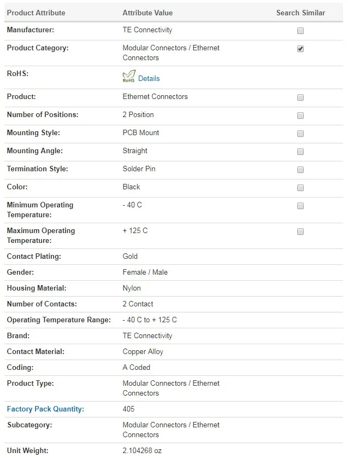Check the Manufacturer search similar checkbox
The width and height of the screenshot is (348, 458).
pyautogui.click(x=300, y=31)
